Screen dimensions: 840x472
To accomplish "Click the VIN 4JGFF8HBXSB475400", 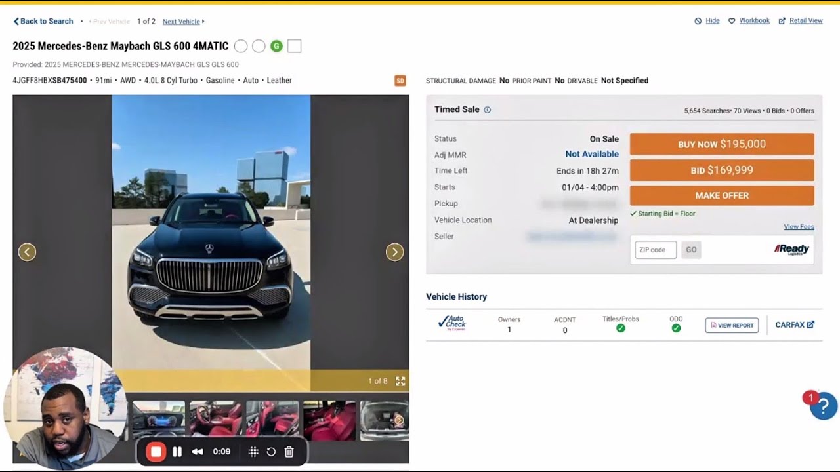I will (x=50, y=81).
